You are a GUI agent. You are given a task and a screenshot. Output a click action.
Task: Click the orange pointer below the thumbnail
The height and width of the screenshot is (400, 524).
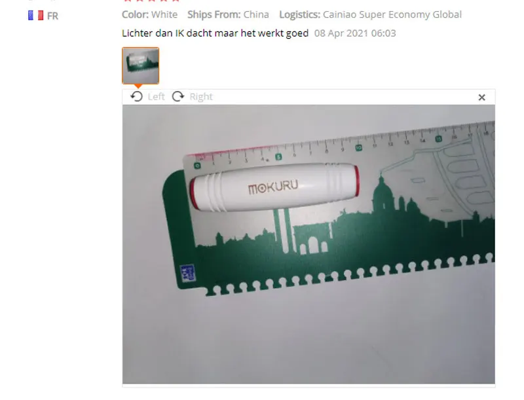pyautogui.click(x=138, y=86)
